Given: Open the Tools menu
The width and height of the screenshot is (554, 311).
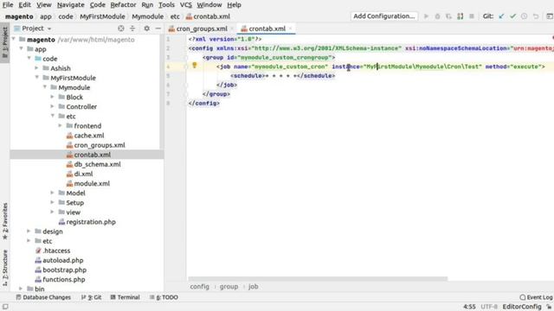Looking at the screenshot, I should point(166,5).
